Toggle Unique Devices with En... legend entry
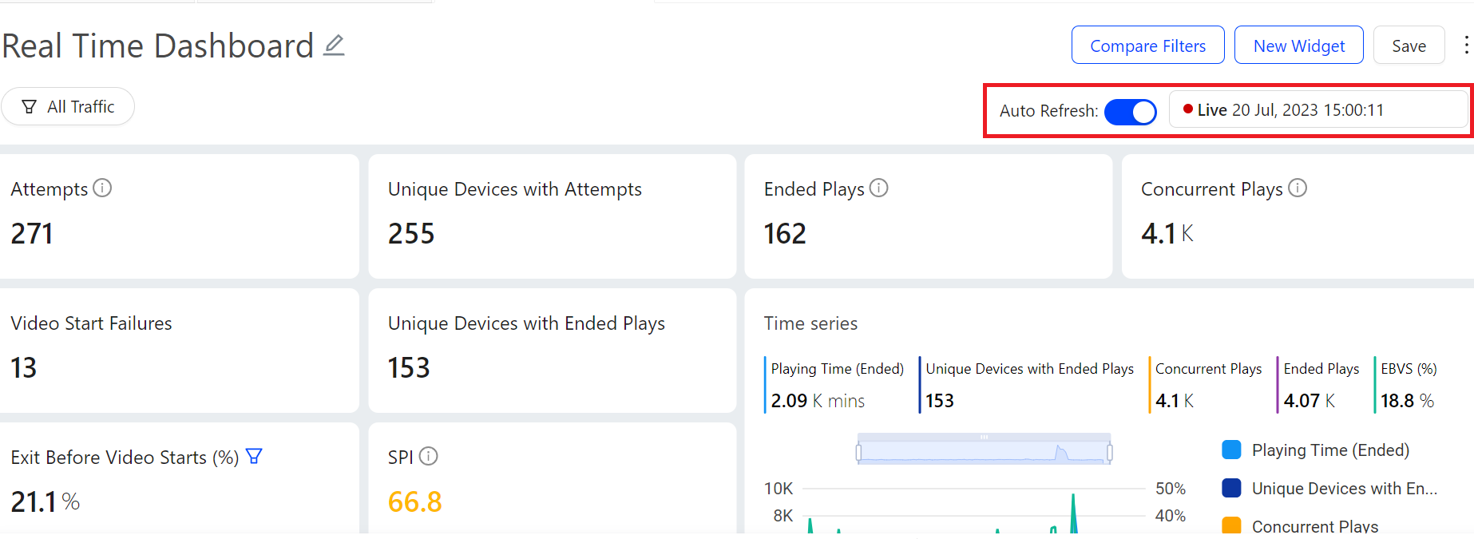 1344,489
